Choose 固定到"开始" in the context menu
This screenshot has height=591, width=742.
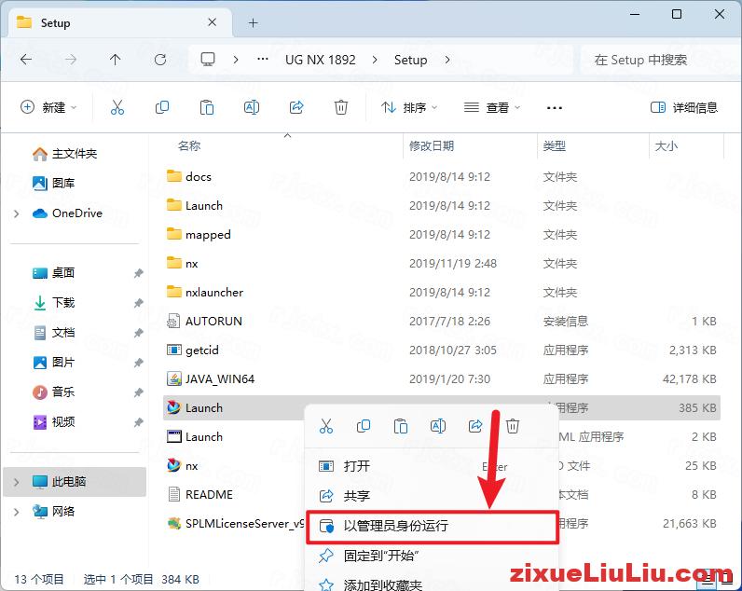pyautogui.click(x=432, y=555)
